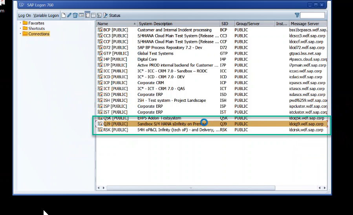Select the Q5K [PUBLIC] entry name

click(x=116, y=118)
